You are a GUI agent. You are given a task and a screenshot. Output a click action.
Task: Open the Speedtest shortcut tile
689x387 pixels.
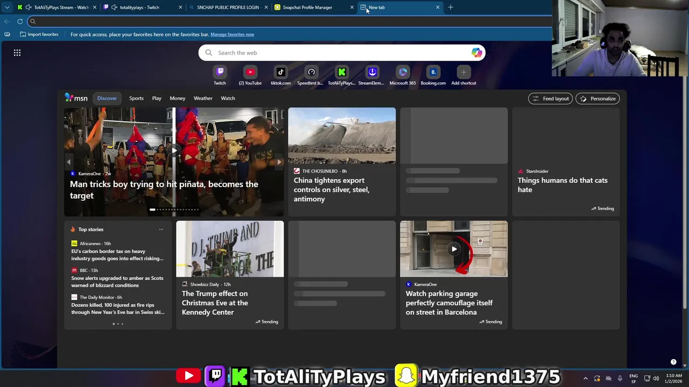[311, 75]
